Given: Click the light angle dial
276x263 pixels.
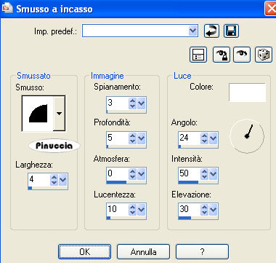Looking at the screenshot, I should [247, 136].
